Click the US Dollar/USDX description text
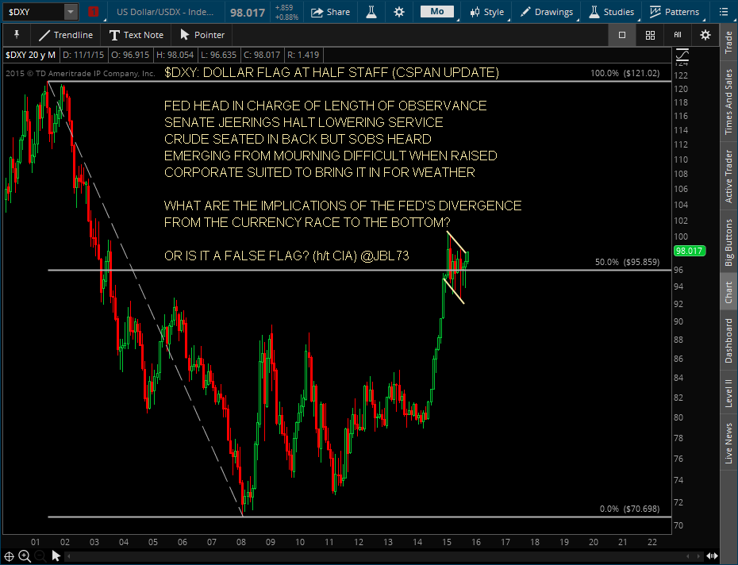Image resolution: width=738 pixels, height=565 pixels. pyautogui.click(x=165, y=12)
